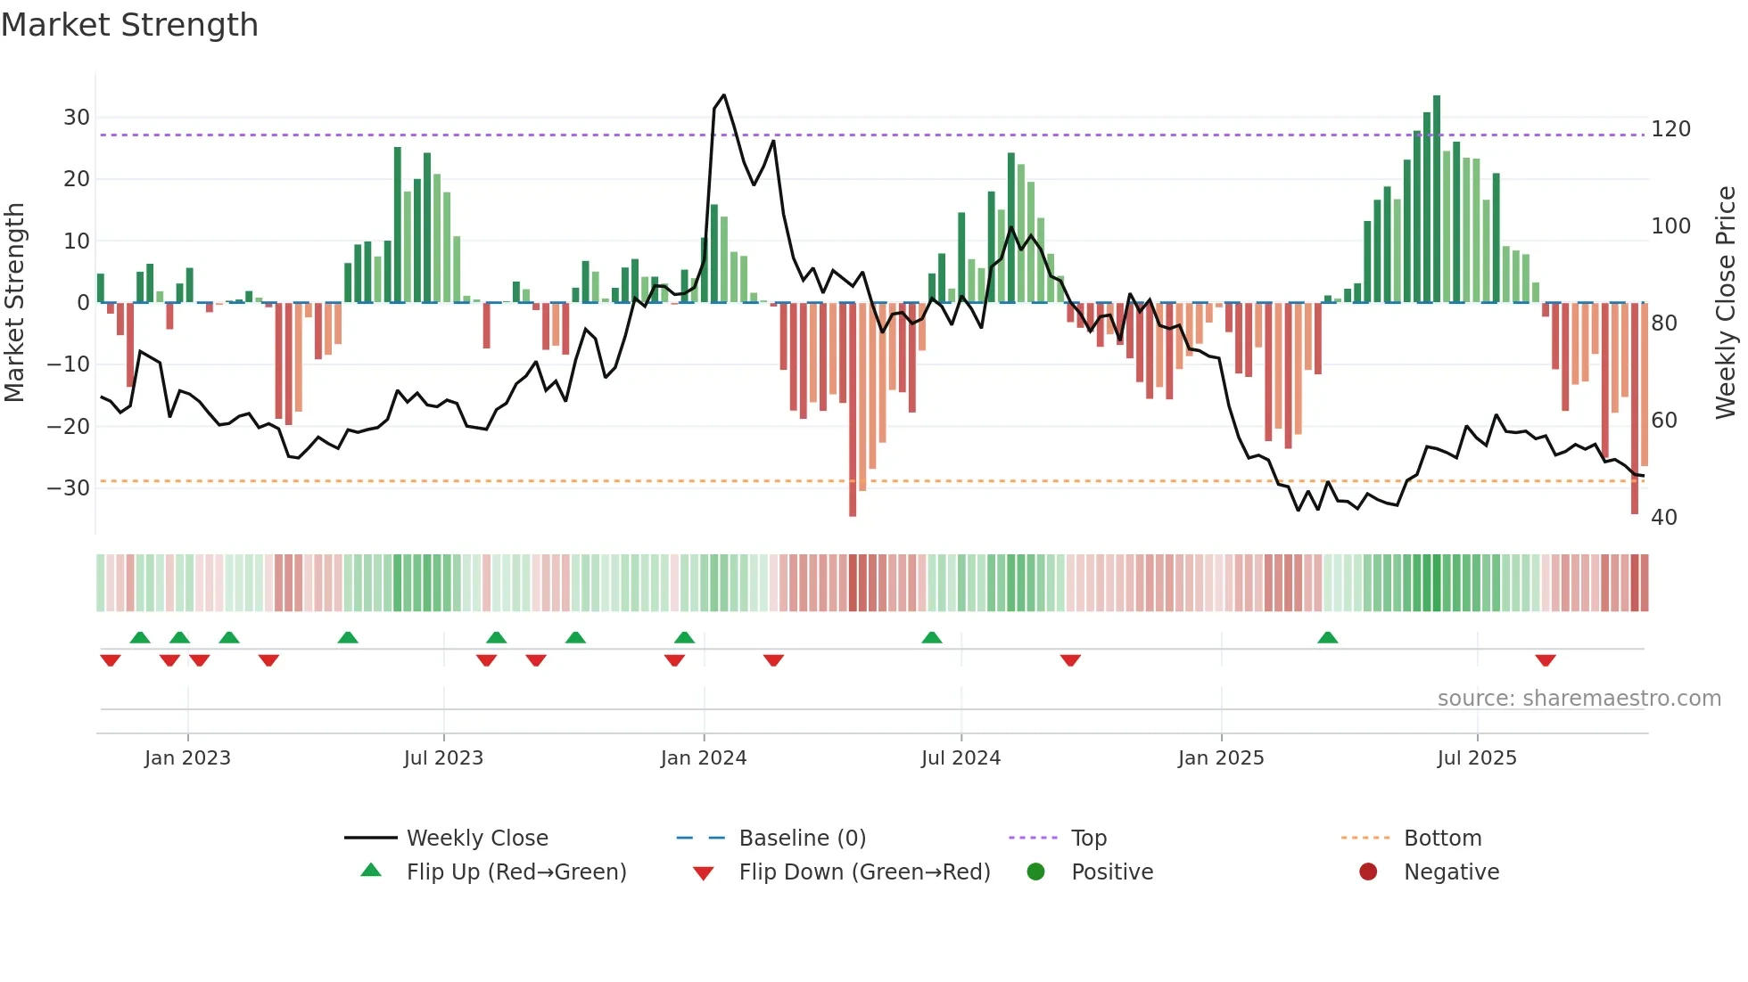Image resolution: width=1748 pixels, height=982 pixels.
Task: Select the Jan 2024 x-axis tick label
Action: (x=704, y=757)
